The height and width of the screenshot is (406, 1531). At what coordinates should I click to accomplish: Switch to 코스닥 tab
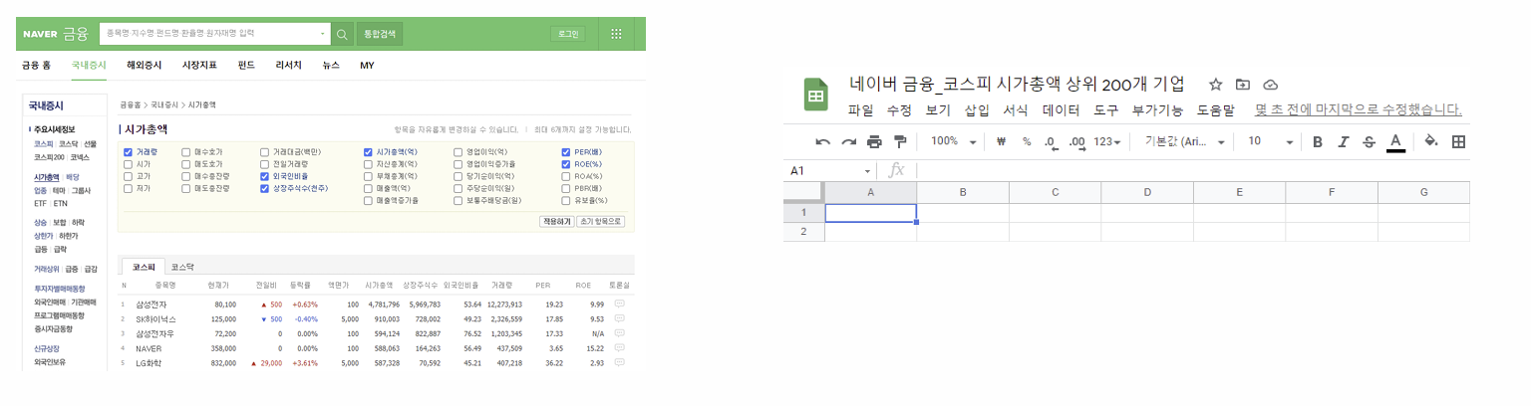(x=182, y=268)
